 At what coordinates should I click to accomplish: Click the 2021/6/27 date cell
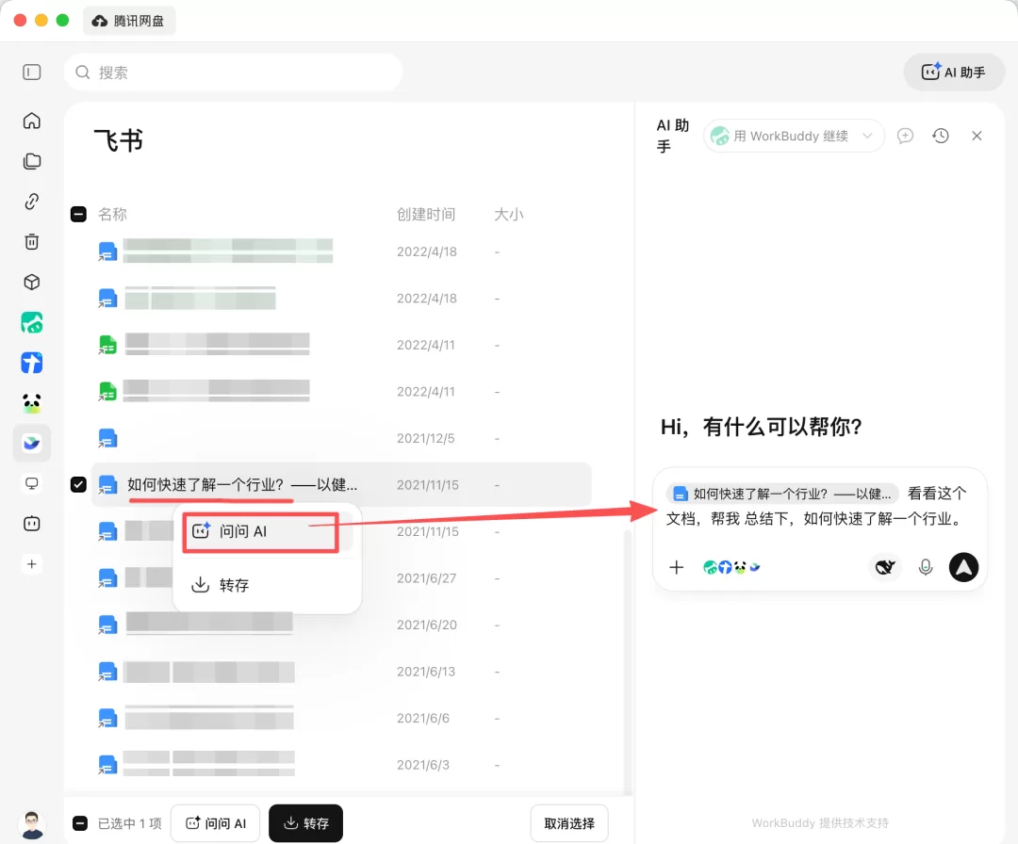tap(426, 578)
